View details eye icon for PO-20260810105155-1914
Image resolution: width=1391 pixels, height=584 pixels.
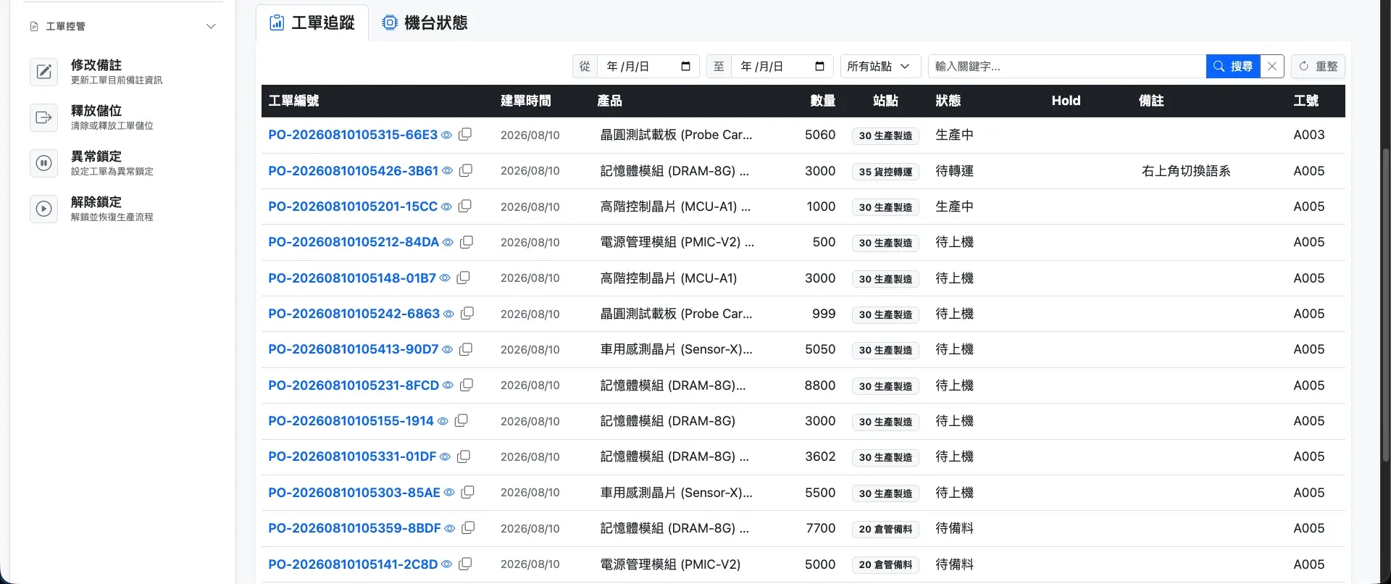(x=443, y=421)
